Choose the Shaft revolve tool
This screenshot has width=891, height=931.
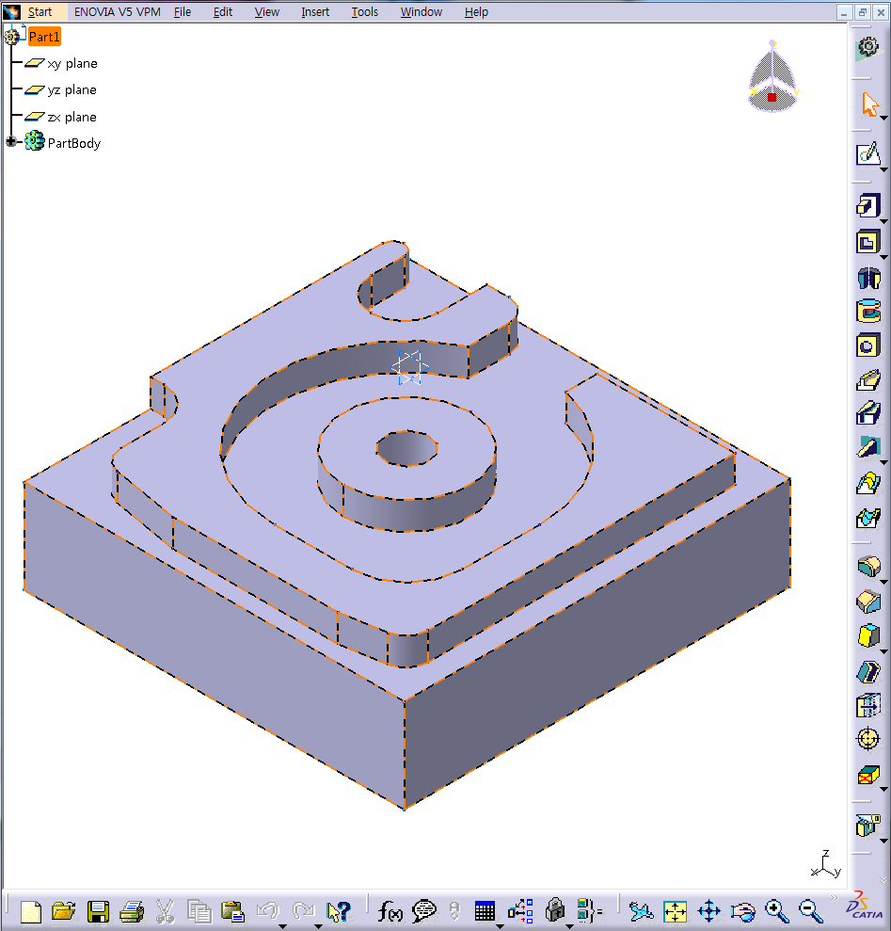tap(867, 278)
